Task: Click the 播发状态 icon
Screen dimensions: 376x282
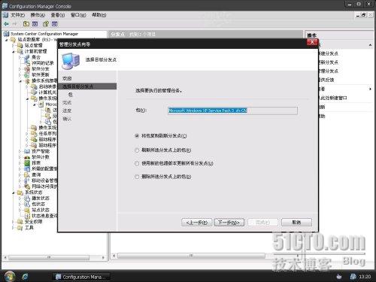Action: (x=27, y=199)
